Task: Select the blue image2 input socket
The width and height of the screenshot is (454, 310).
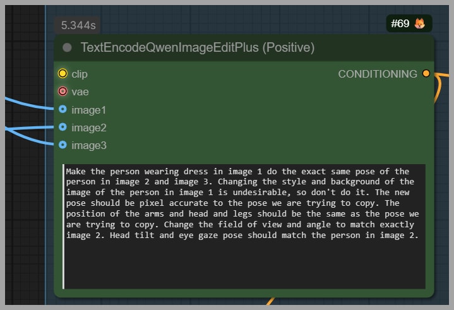Action: point(63,128)
